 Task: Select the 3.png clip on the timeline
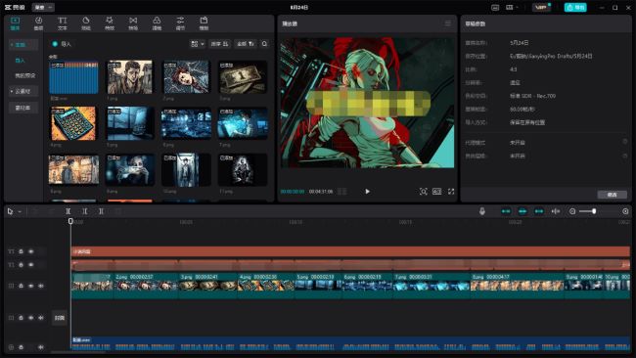[x=207, y=286]
